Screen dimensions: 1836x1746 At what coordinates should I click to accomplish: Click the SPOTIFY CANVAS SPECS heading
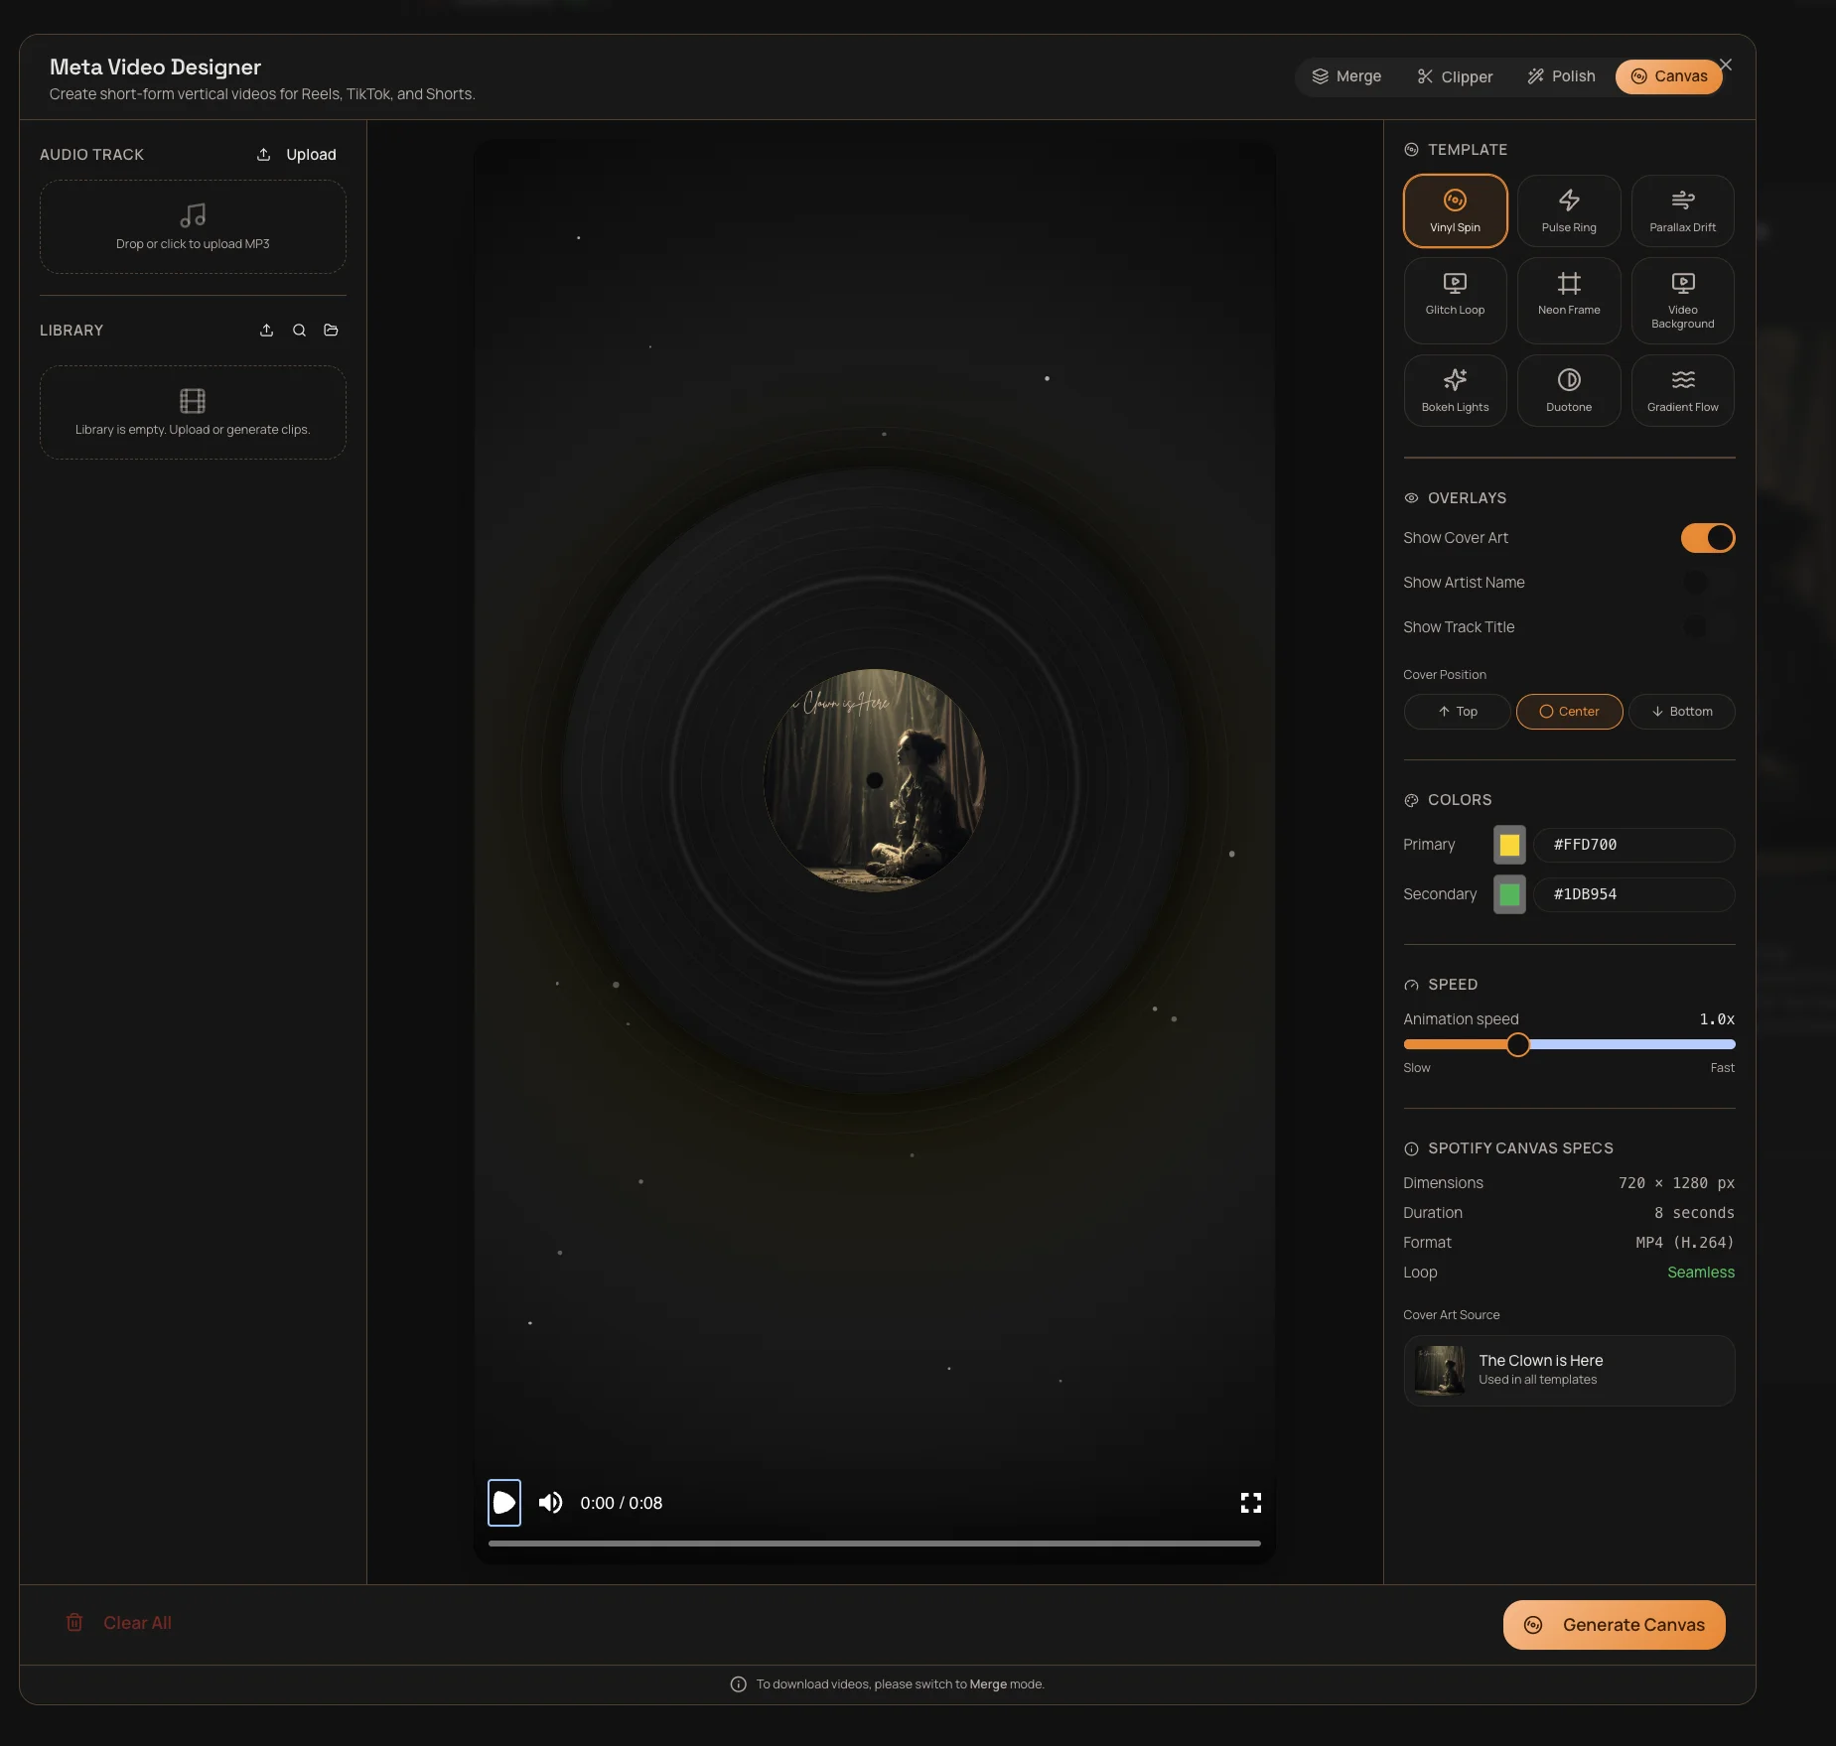1520,1148
